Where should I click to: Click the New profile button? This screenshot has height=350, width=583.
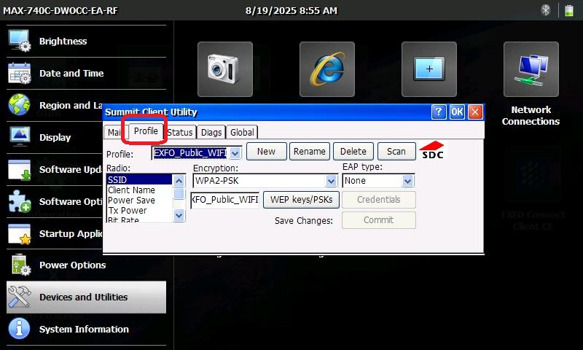266,152
